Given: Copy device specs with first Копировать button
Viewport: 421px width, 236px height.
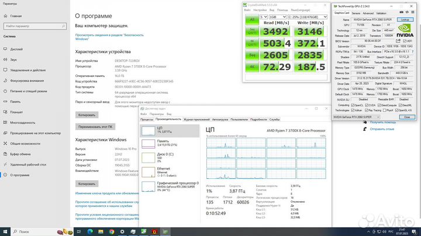Looking at the screenshot, I should pos(87,115).
